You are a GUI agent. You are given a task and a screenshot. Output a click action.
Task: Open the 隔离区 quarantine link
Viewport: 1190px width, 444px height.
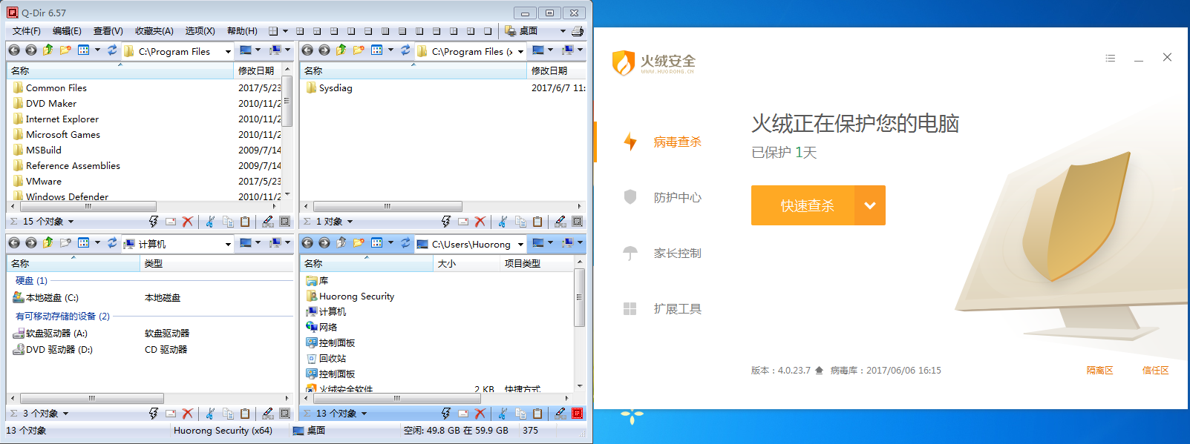pos(1099,370)
